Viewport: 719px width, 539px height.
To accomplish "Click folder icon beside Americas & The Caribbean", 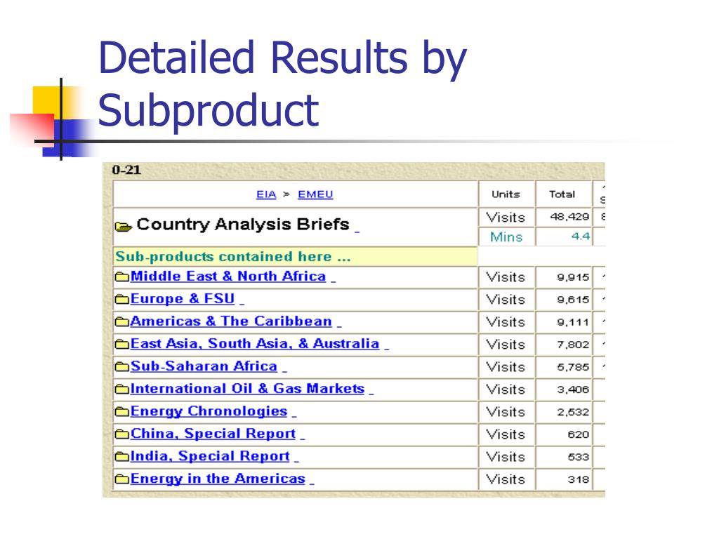I will pyautogui.click(x=121, y=321).
